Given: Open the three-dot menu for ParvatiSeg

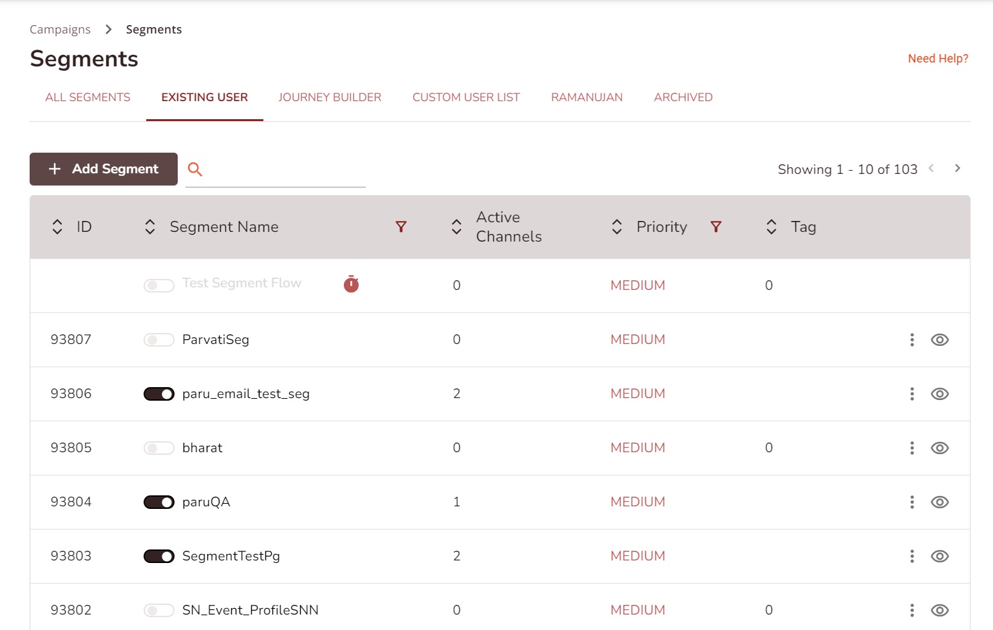Looking at the screenshot, I should tap(911, 339).
